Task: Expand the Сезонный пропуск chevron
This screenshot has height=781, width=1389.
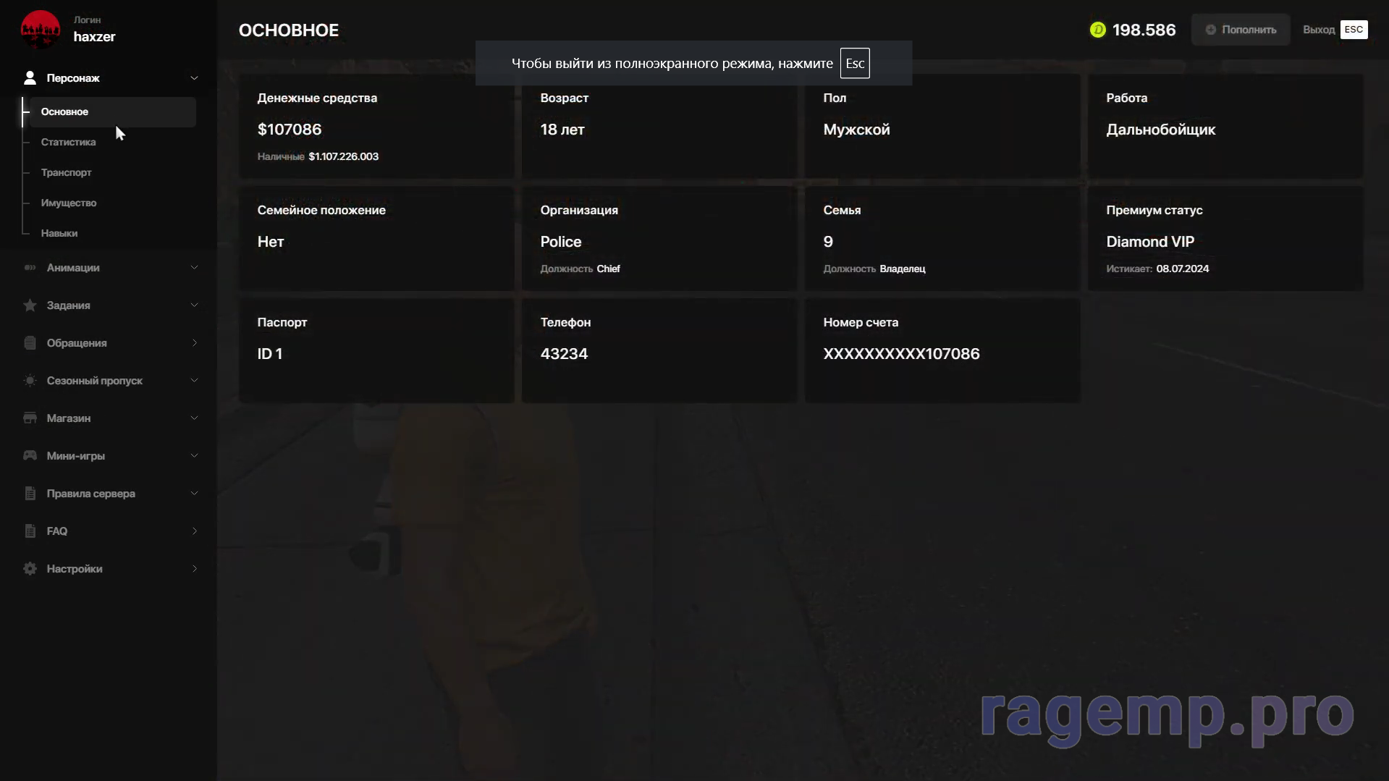Action: (194, 381)
